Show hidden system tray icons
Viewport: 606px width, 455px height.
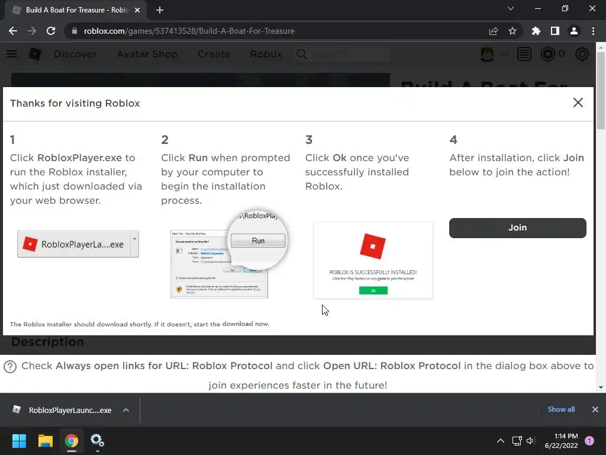501,441
